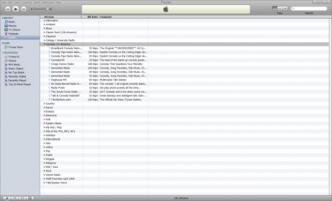Select the Cringe Humor Radio stream
332x201 pixels.
63,64
